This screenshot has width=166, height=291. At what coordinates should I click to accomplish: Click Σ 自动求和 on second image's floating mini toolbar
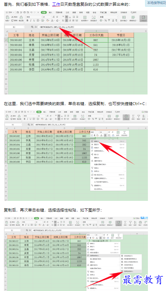[124, 134]
